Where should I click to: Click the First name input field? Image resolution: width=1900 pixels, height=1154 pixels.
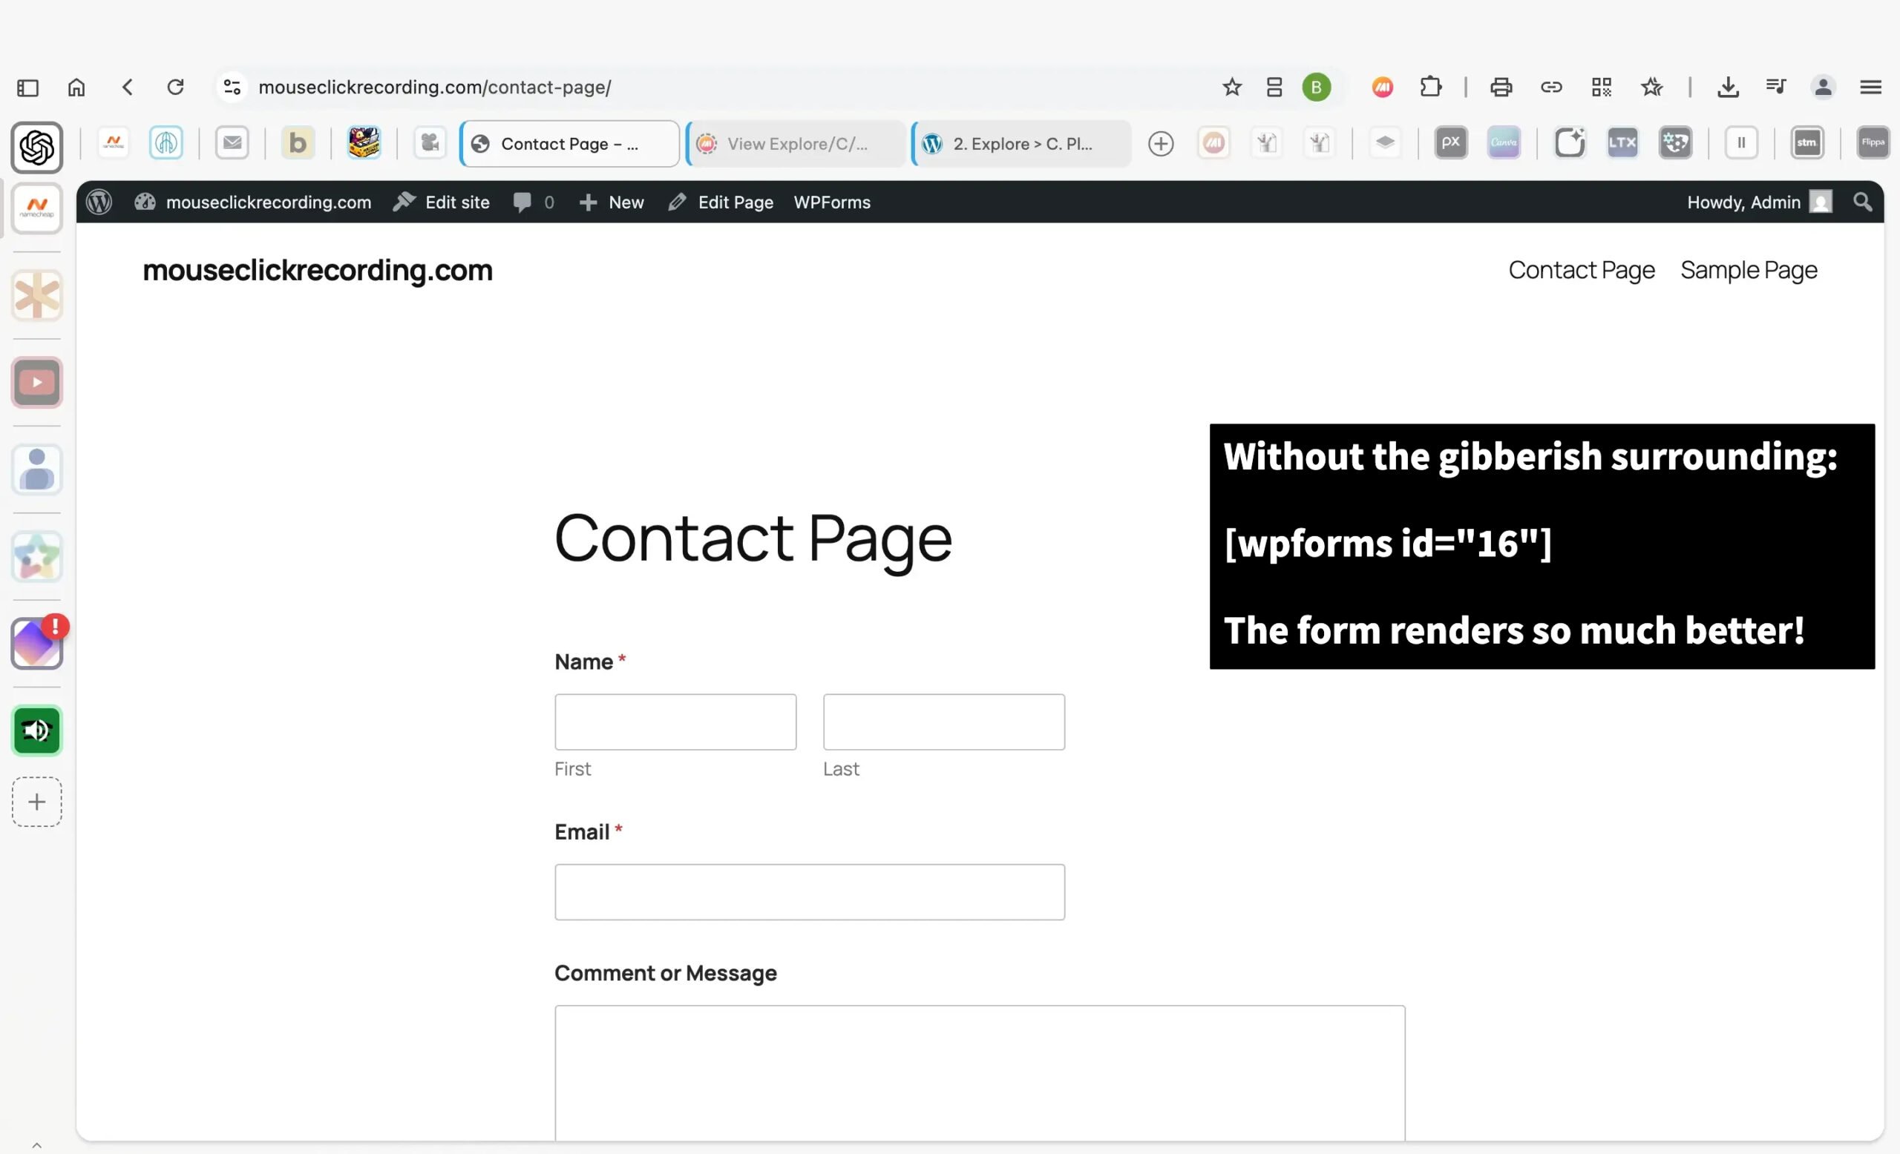675,722
